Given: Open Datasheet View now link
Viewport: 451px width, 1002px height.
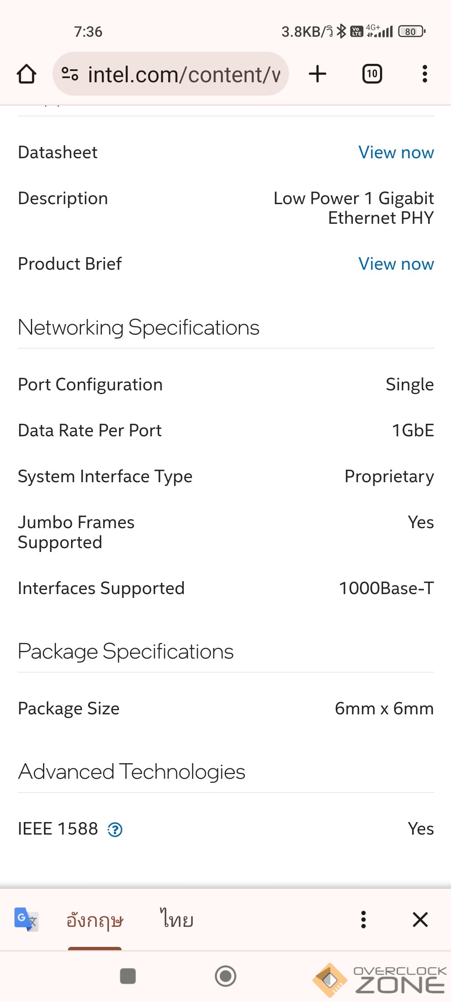Looking at the screenshot, I should [396, 152].
